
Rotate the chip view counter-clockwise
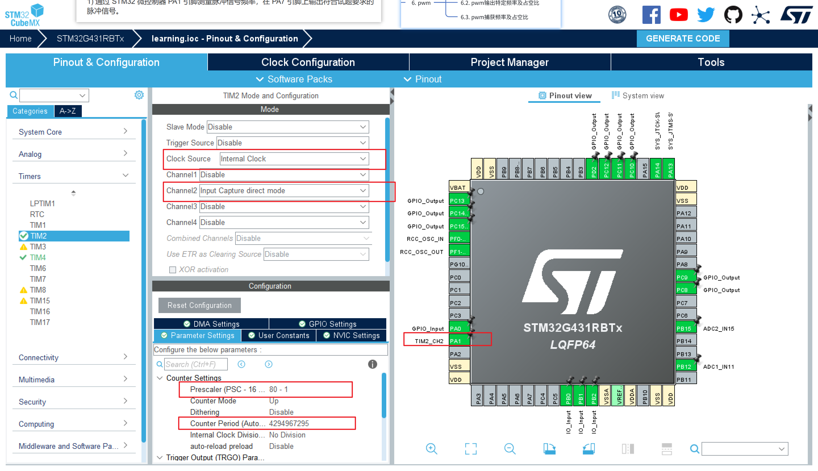pos(588,449)
